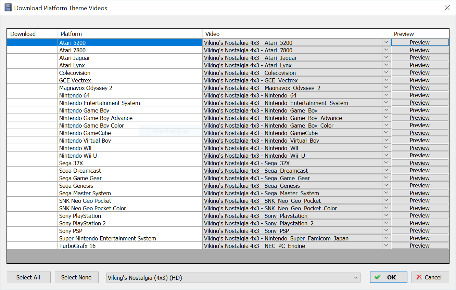Preview the Magnavox Odyssey 2 video
This screenshot has width=456, height=290.
pyautogui.click(x=420, y=88)
